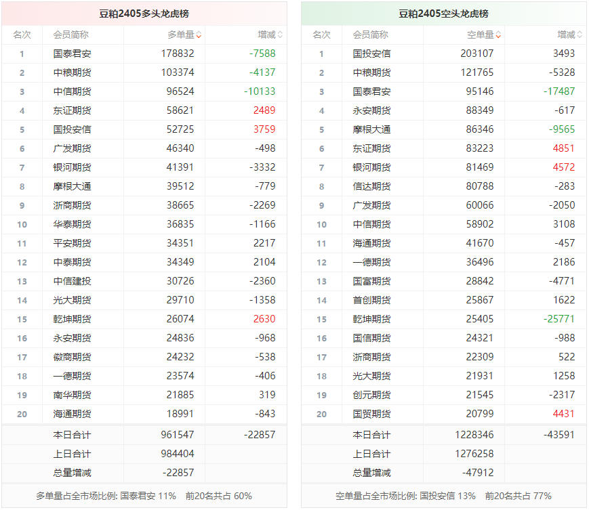The image size is (589, 510).
Task: Click previous day long total 984404
Action: pyautogui.click(x=178, y=454)
